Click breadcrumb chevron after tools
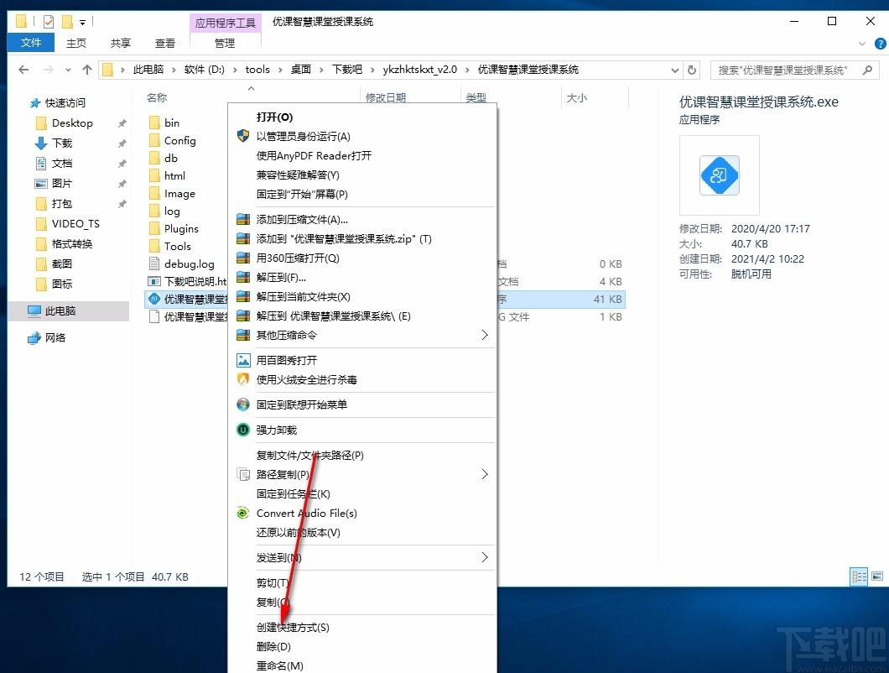This screenshot has height=673, width=889. click(280, 70)
